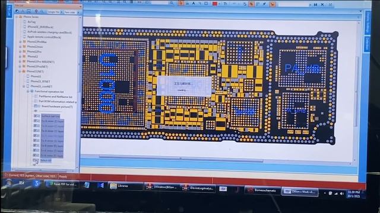This screenshot has width=380, height=213.
Task: Switch to the Two side tab
Action: pyautogui.click(x=70, y=12)
